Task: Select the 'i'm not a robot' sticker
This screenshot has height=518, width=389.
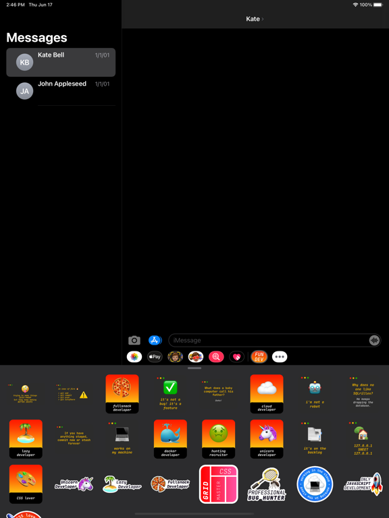Action: 315,393
